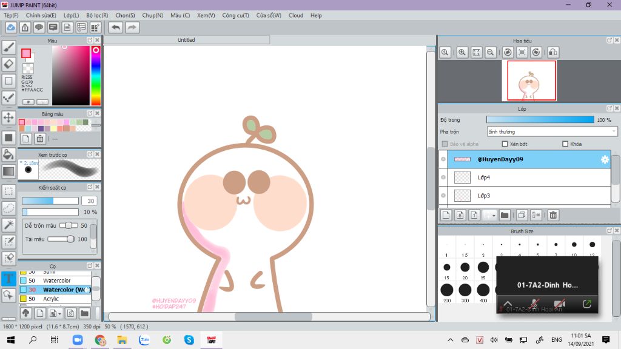Click the pink foreground color swatch
The height and width of the screenshot is (349, 621).
click(25, 53)
